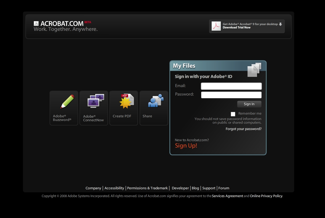Open the Share people icon
Viewport: 325px width, 218px height.
coord(156,101)
